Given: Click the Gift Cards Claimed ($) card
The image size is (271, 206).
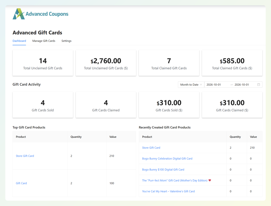Looking at the screenshot, I should click(x=232, y=105).
